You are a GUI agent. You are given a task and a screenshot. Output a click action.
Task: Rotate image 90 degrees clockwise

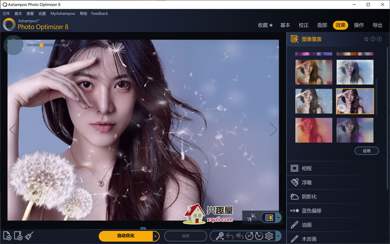259,236
